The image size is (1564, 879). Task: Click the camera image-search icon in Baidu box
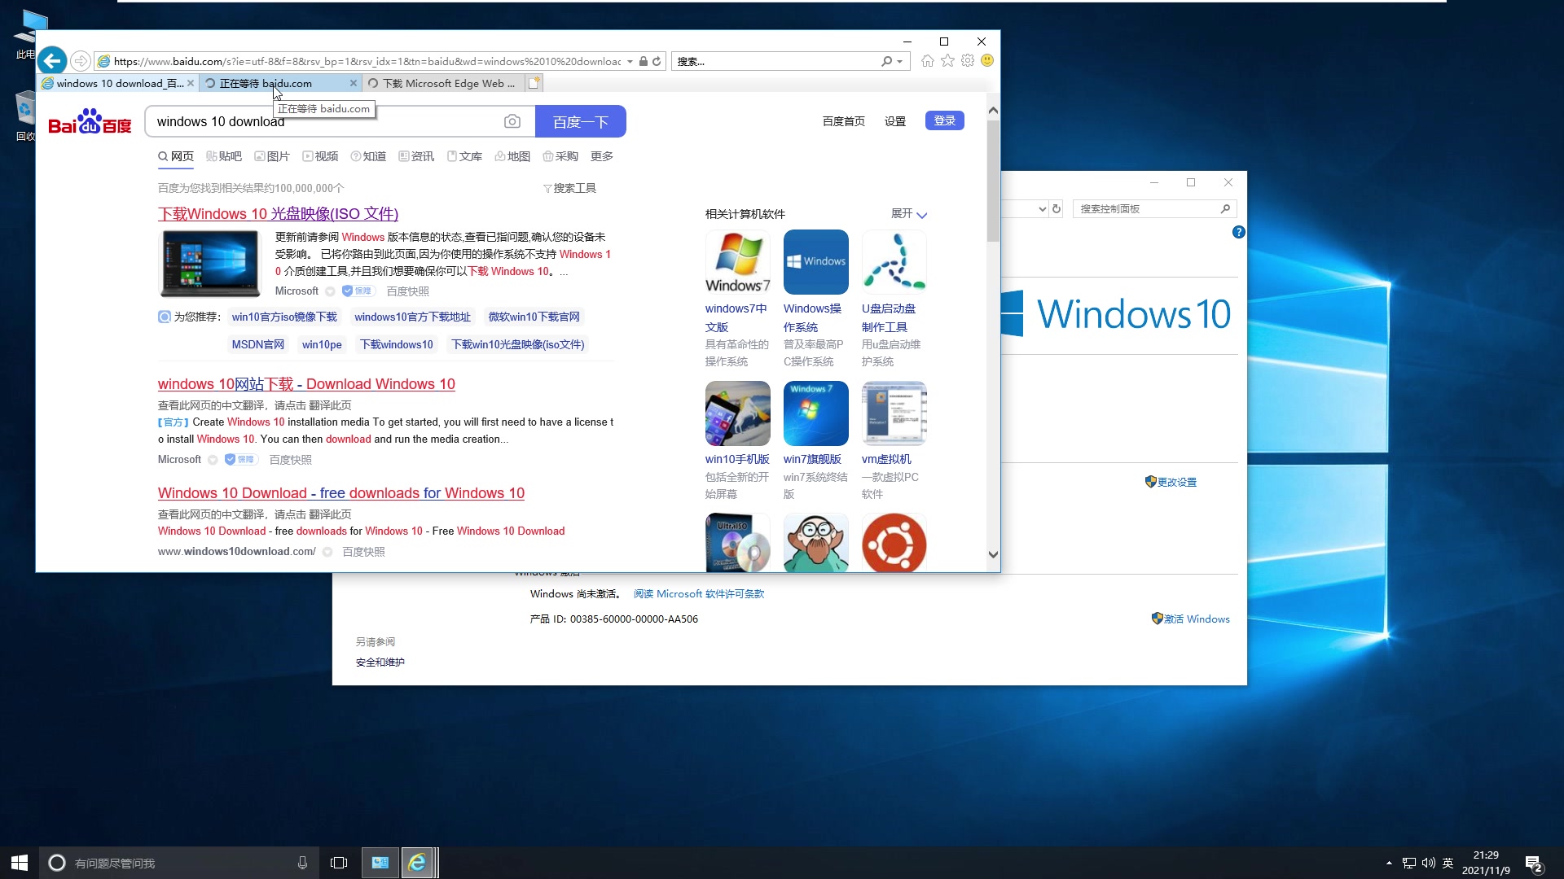point(512,121)
